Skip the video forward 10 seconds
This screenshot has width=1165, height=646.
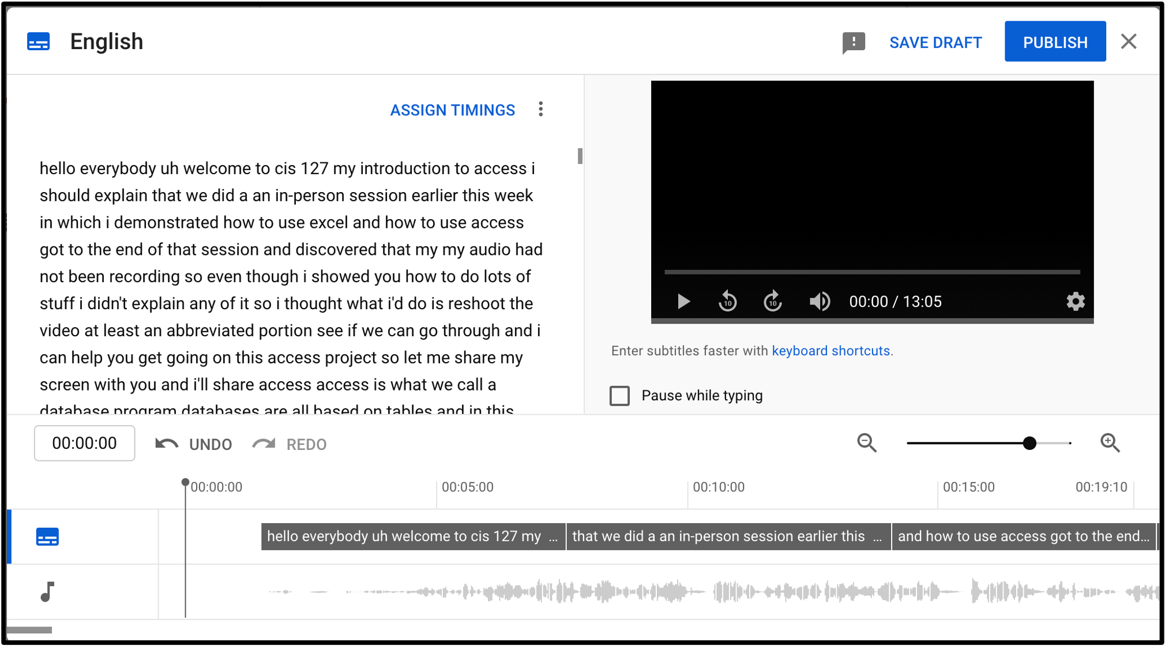tap(772, 301)
